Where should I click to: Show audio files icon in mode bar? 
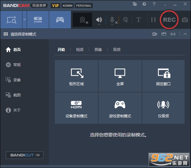pos(173,34)
